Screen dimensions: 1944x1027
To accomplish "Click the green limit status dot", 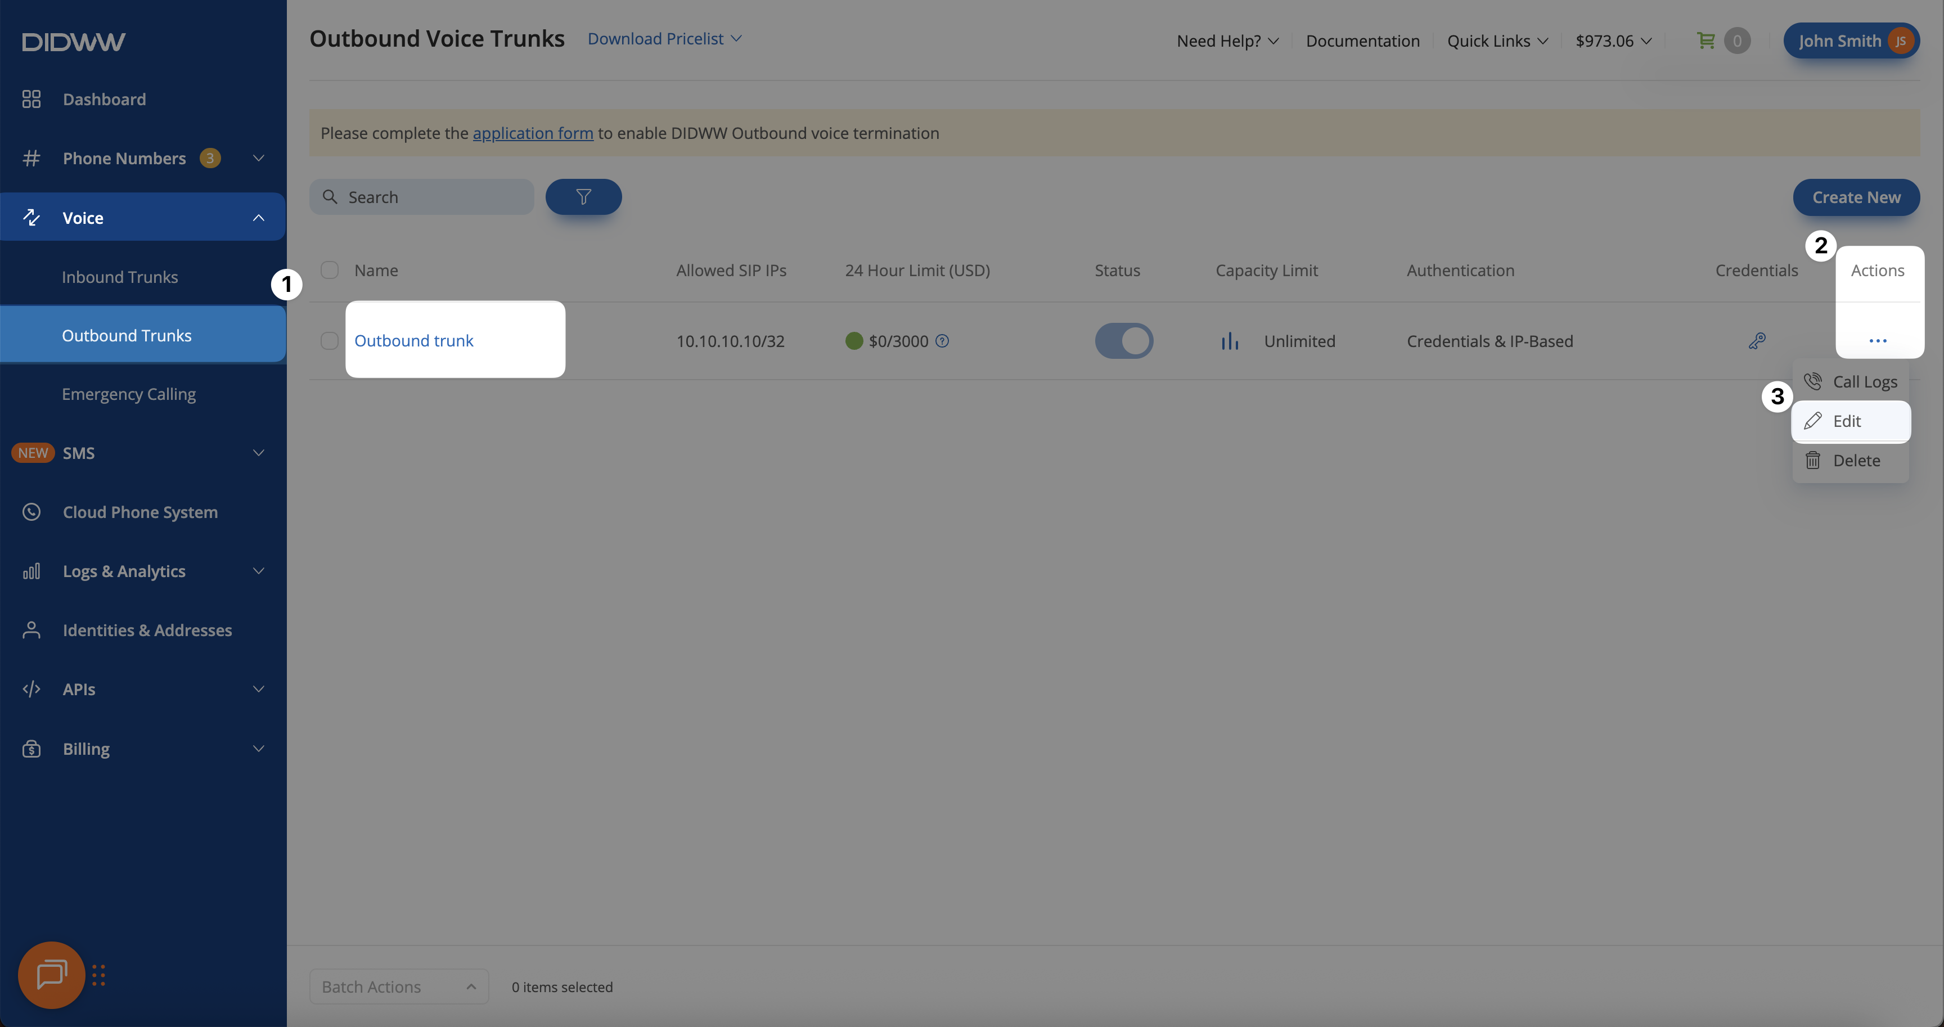I will pyautogui.click(x=853, y=341).
